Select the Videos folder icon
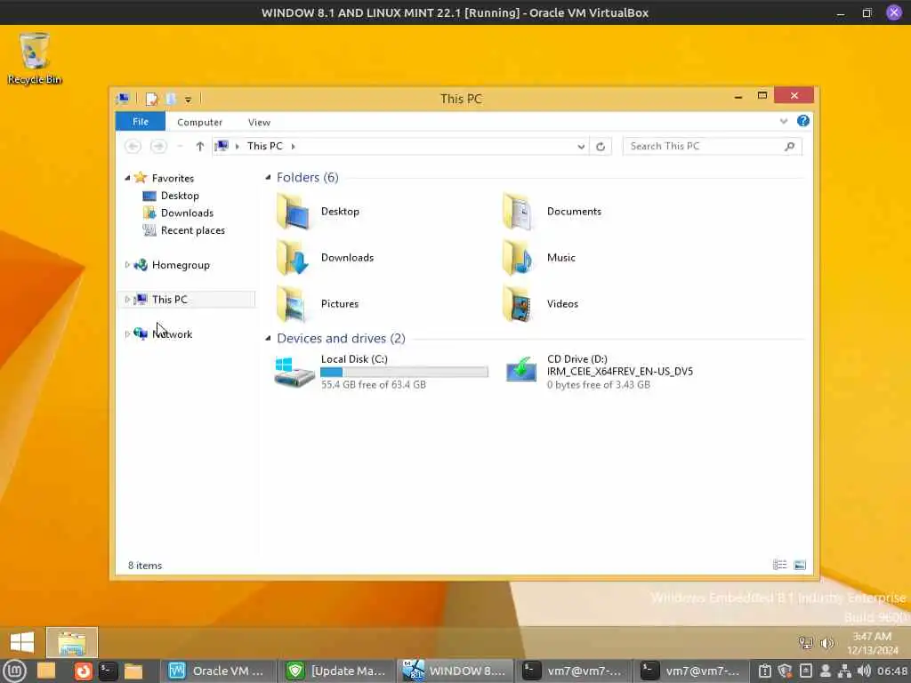Image resolution: width=911 pixels, height=683 pixels. coord(517,304)
